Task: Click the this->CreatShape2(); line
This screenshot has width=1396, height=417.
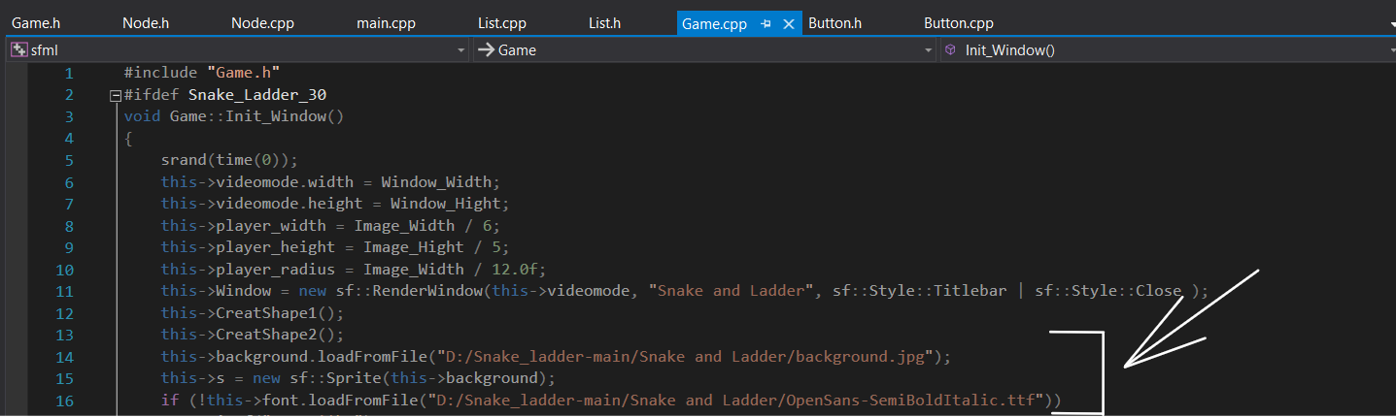Action: 253,336
